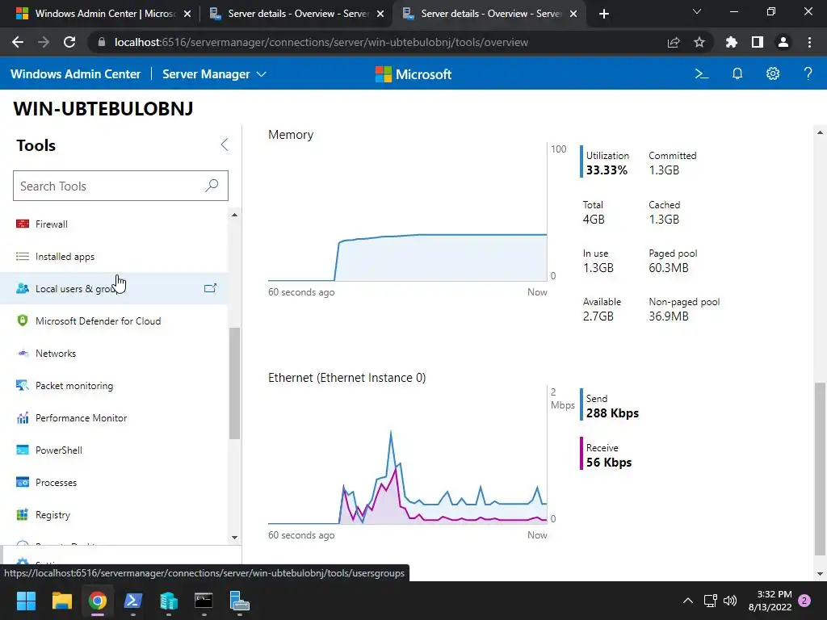The width and height of the screenshot is (827, 620).
Task: Open settings gear in header
Action: 773,73
